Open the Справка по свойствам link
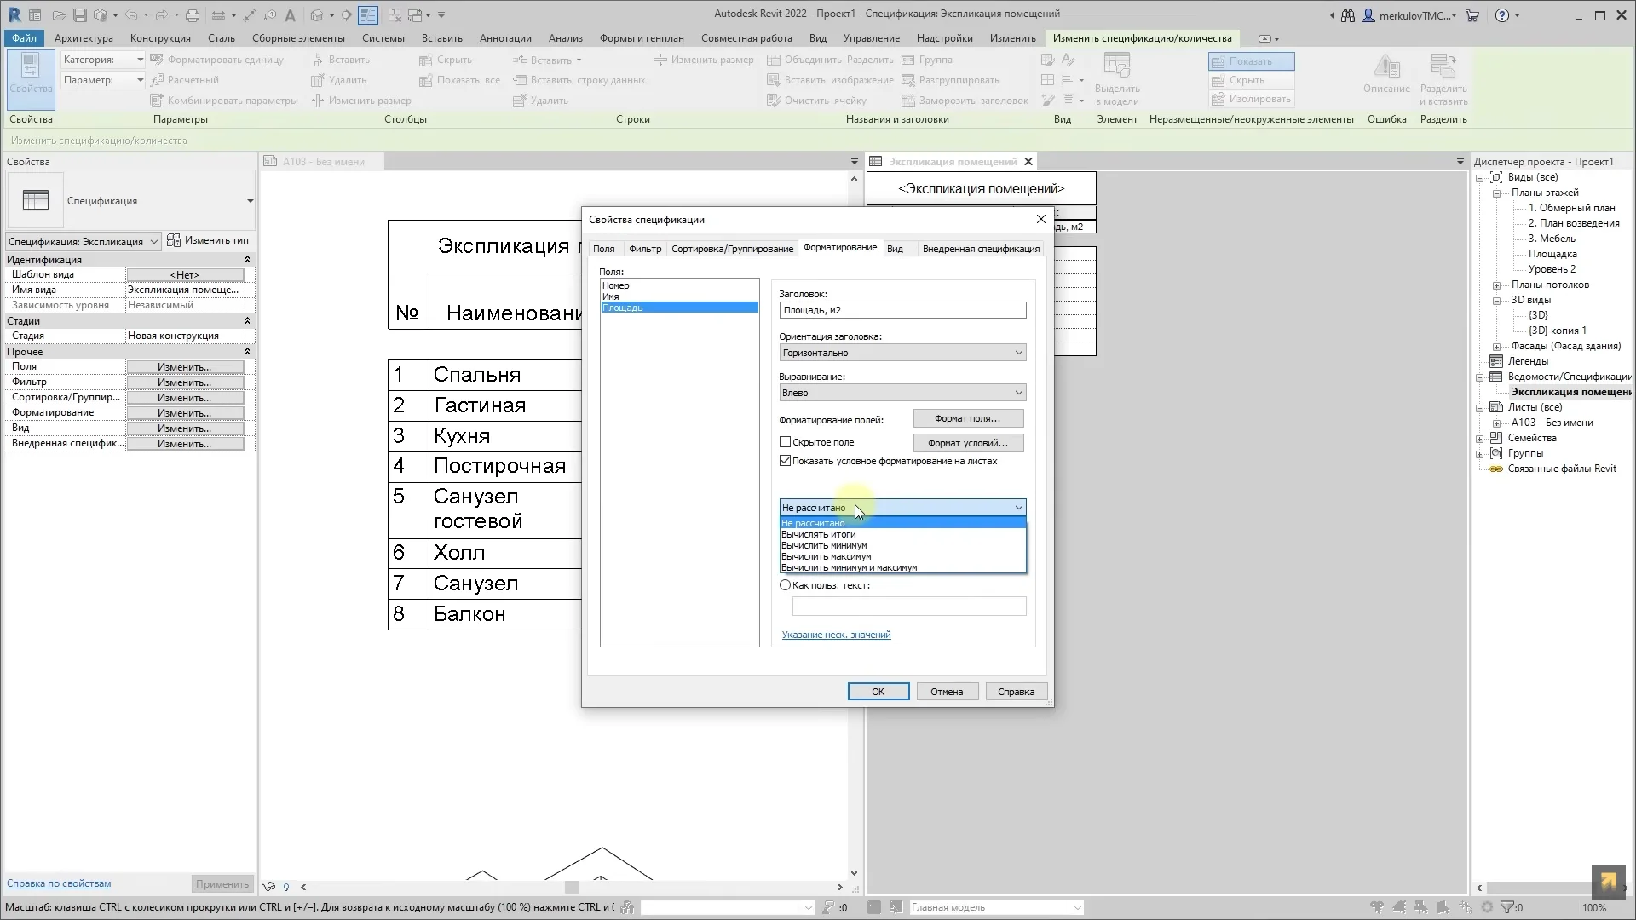 [x=59, y=883]
